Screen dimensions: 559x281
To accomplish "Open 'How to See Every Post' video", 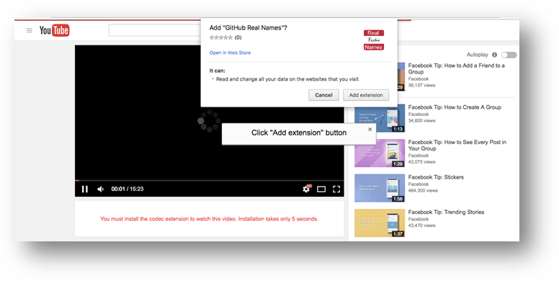I will click(457, 145).
